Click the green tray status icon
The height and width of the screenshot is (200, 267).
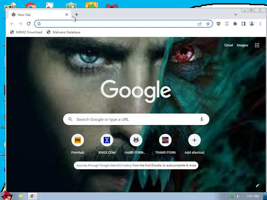[232, 196]
